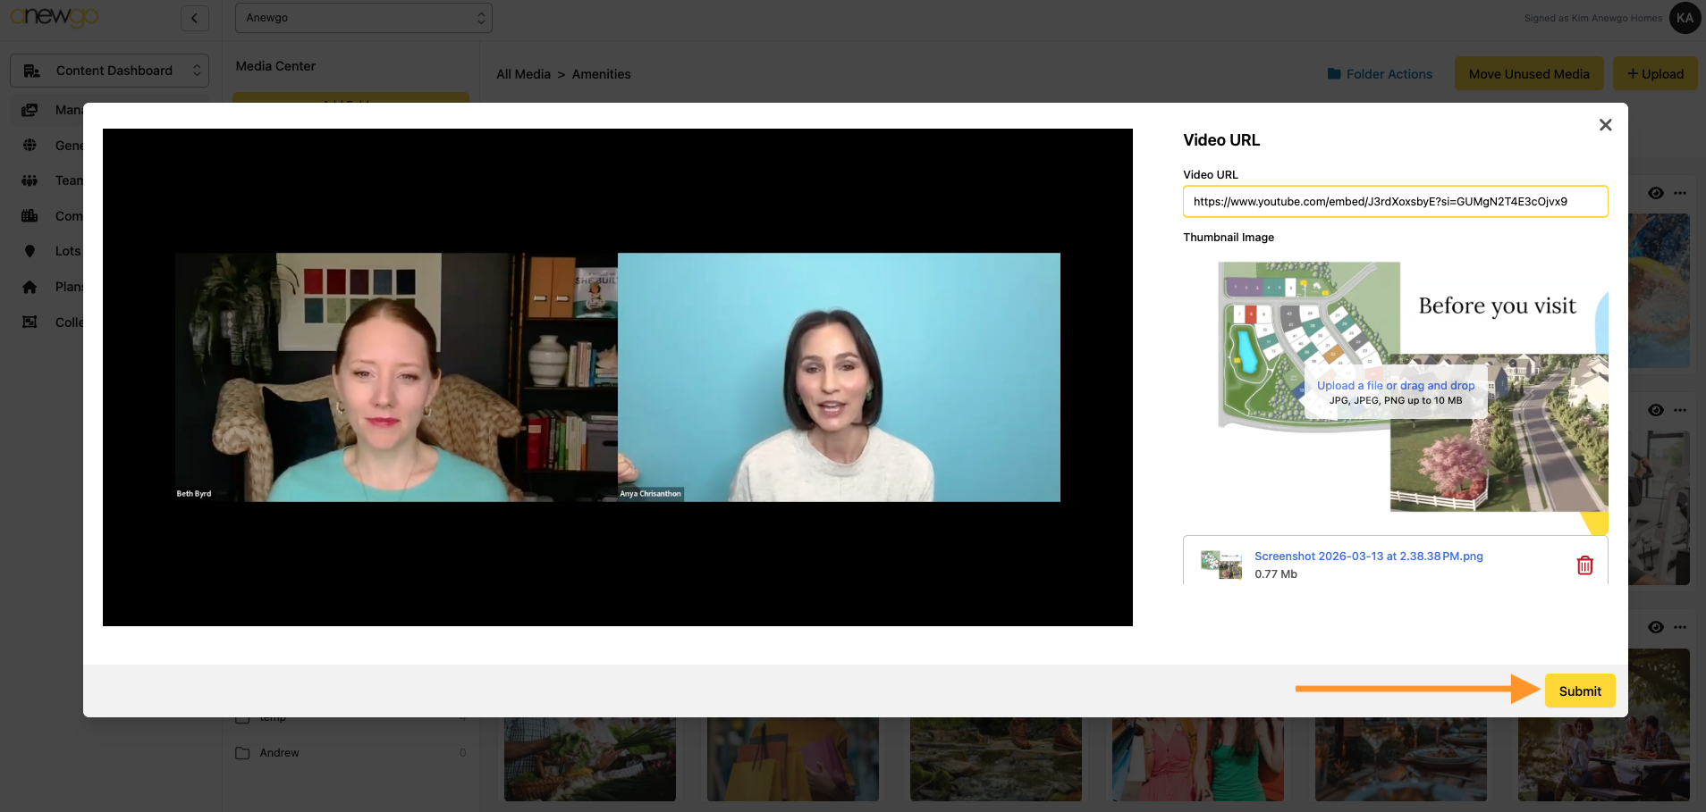Click the Plans home icon in sidebar

pos(30,287)
